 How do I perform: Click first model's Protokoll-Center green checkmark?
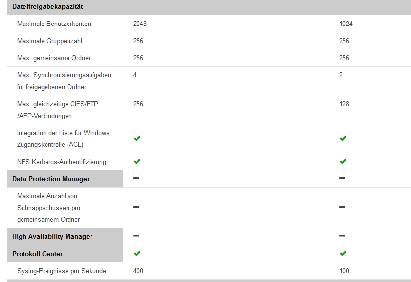pos(137,254)
